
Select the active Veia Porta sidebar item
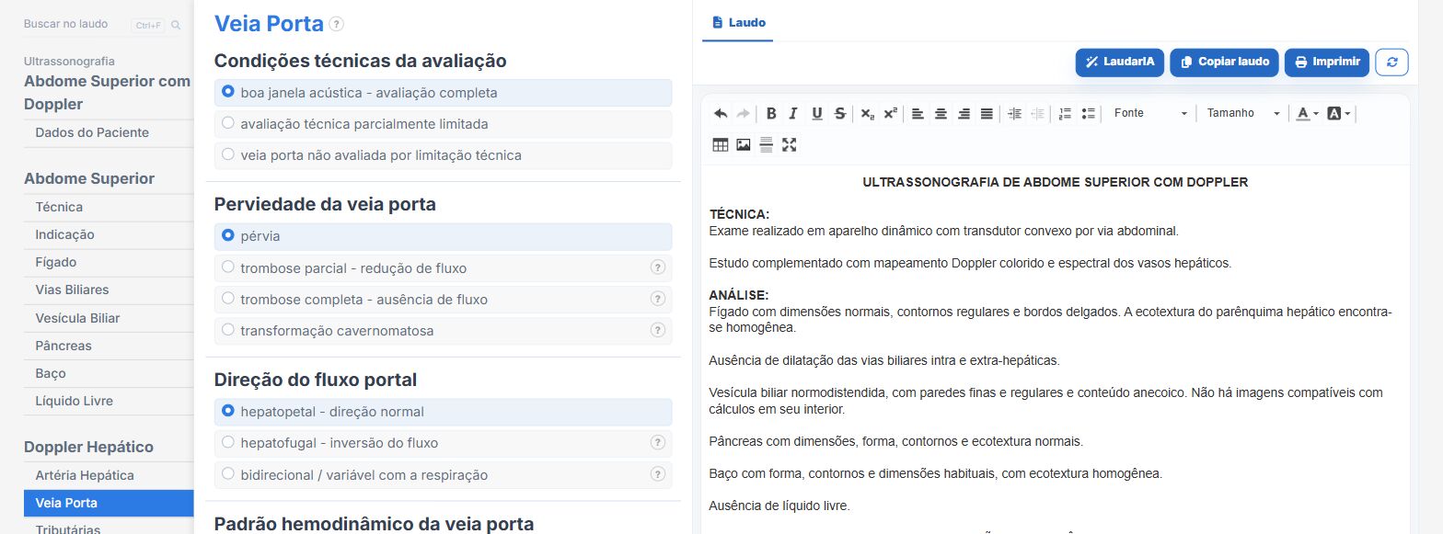109,503
